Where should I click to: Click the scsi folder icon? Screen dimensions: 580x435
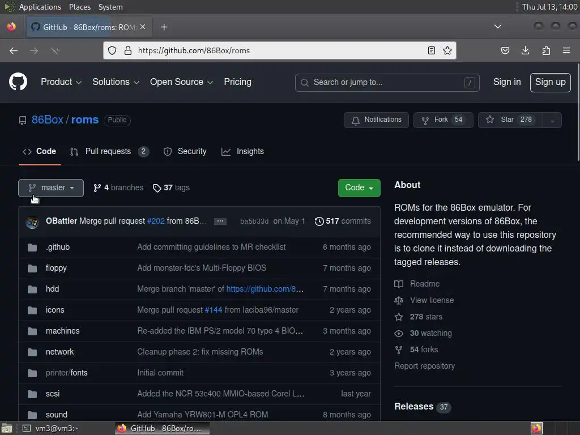(x=32, y=394)
